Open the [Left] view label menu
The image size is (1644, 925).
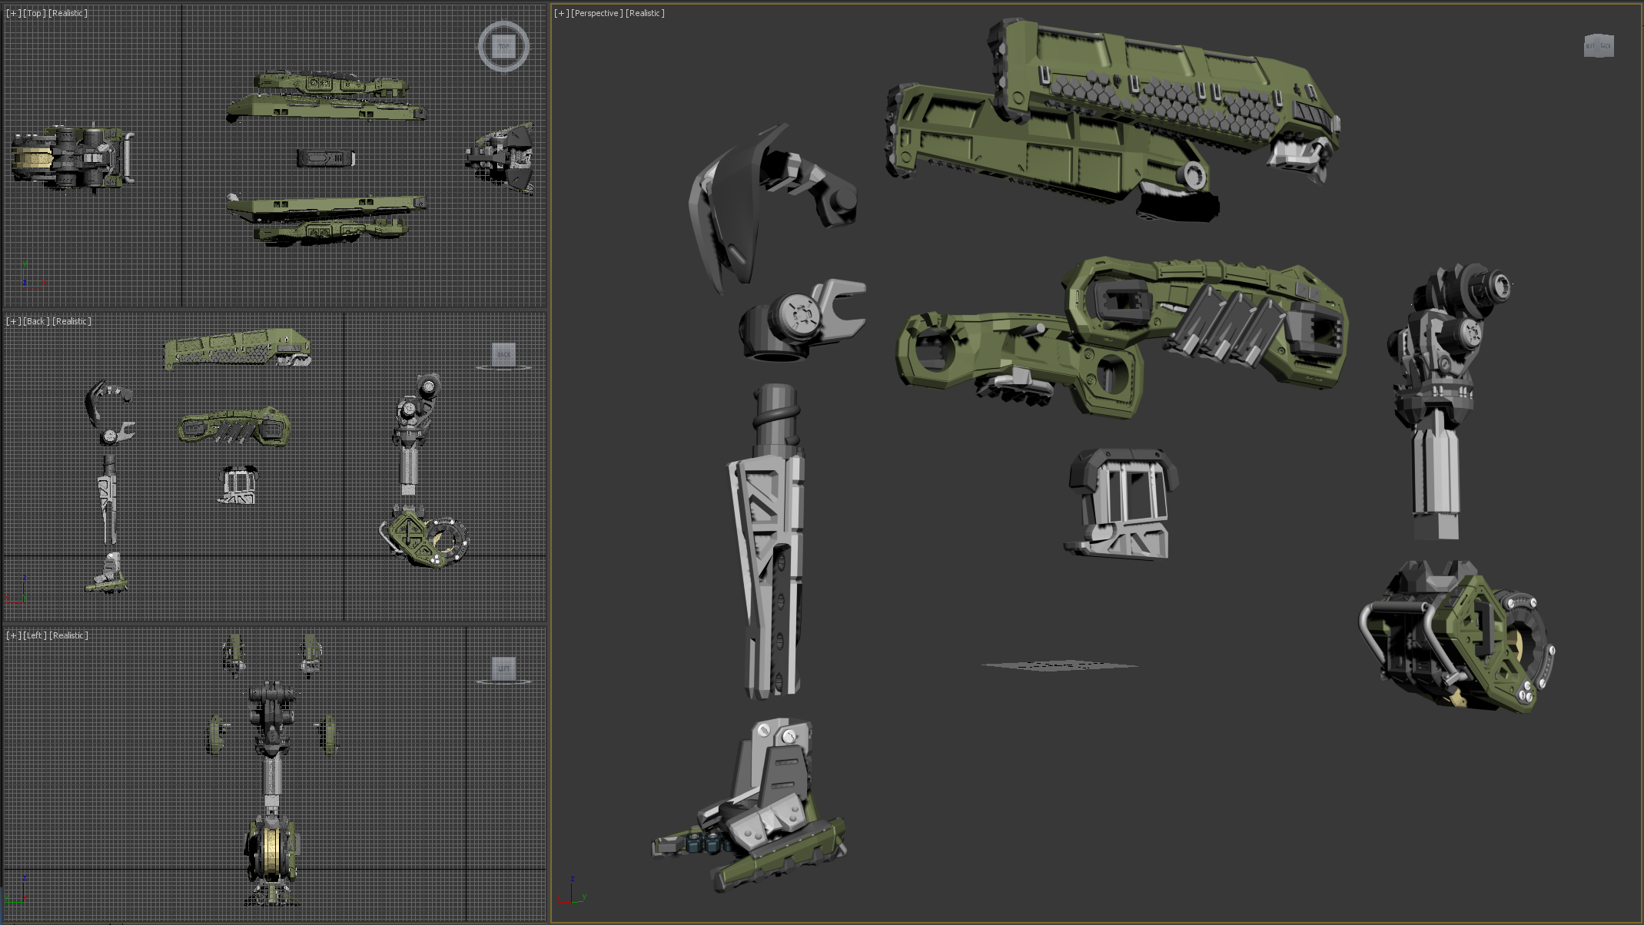pos(35,635)
